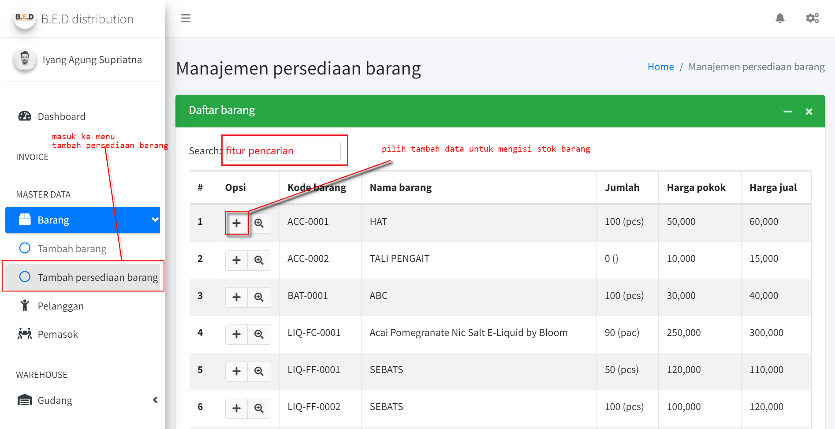Click the Pelanggan person icon
Screen dimensions: 835x429
click(x=25, y=305)
